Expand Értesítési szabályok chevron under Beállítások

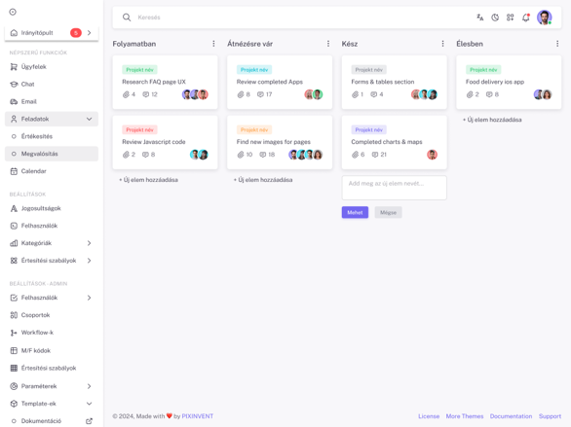[90, 261]
